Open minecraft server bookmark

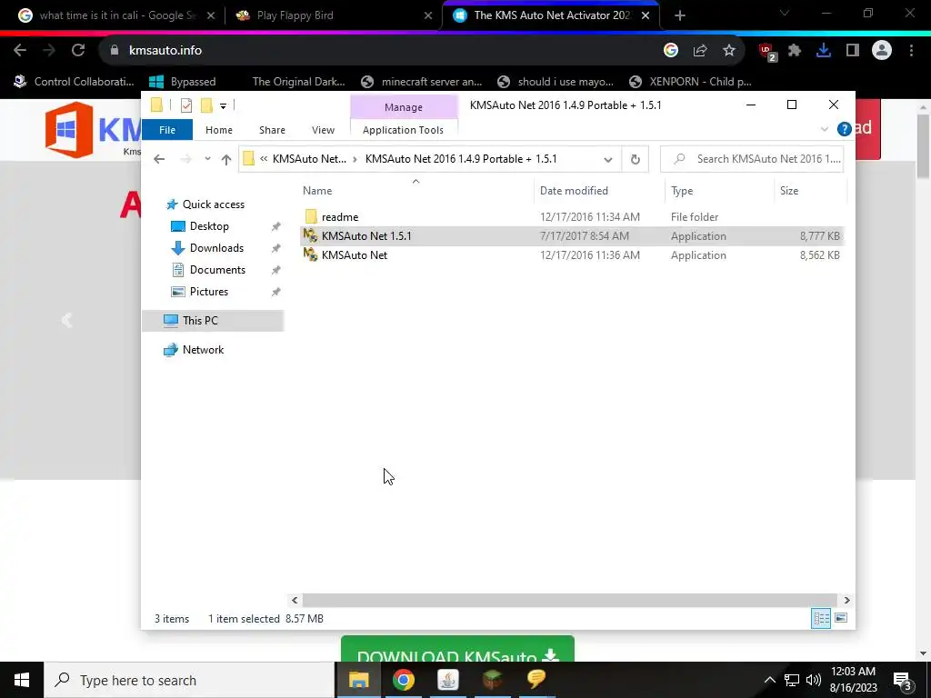[422, 81]
